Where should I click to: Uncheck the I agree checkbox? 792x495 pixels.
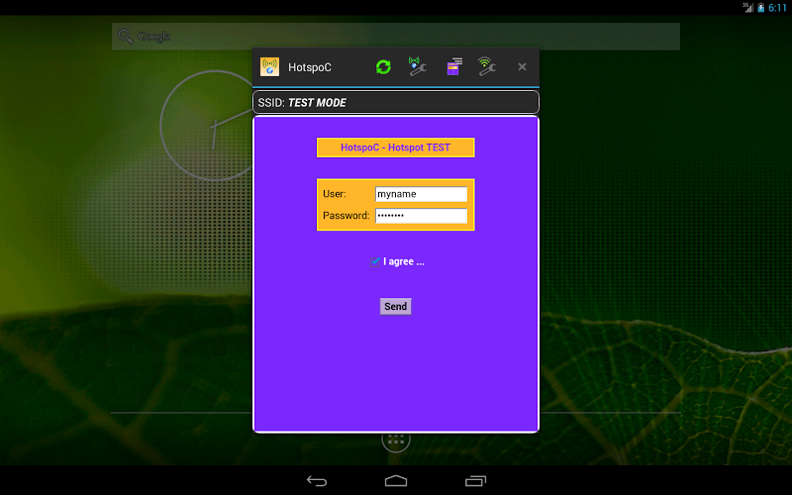click(x=375, y=261)
